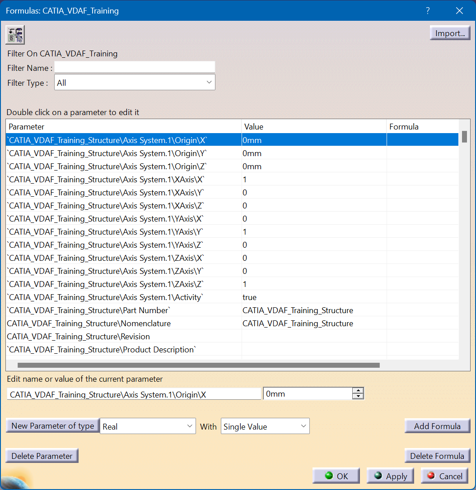Select the Axis System.1\Origin\X parameter row
The width and height of the screenshot is (476, 490).
[x=232, y=140]
